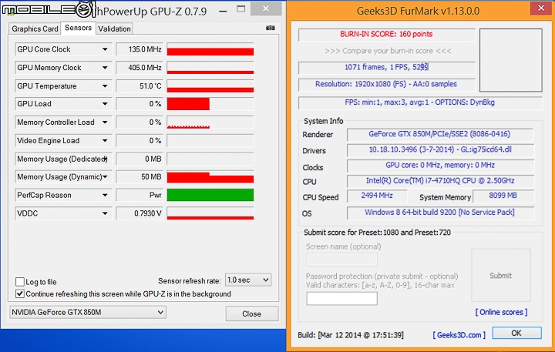Click the 0.7930 V VDDC value
Viewport: 555px width, 352px height.
[140, 213]
